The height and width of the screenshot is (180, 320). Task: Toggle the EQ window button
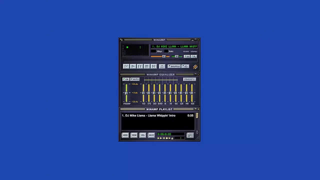(x=187, y=56)
